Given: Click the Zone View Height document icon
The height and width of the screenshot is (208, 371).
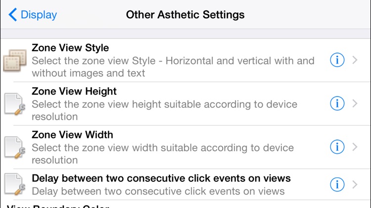Looking at the screenshot, I should [14, 104].
